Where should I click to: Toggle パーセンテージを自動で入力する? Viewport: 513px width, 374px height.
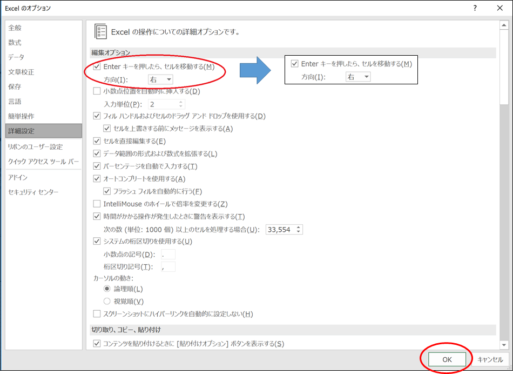[97, 166]
